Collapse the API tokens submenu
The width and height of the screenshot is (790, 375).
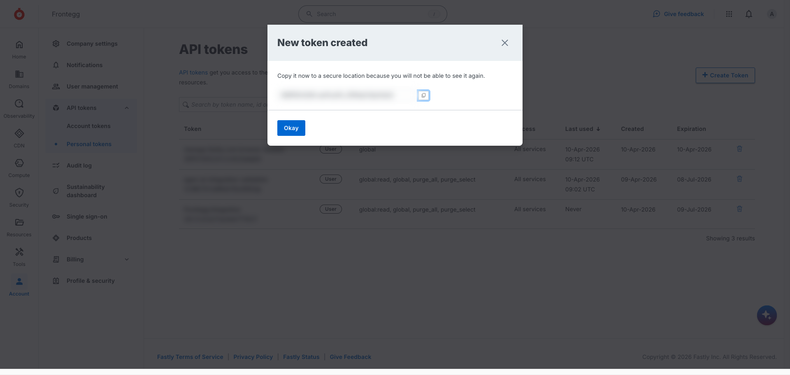(x=127, y=108)
